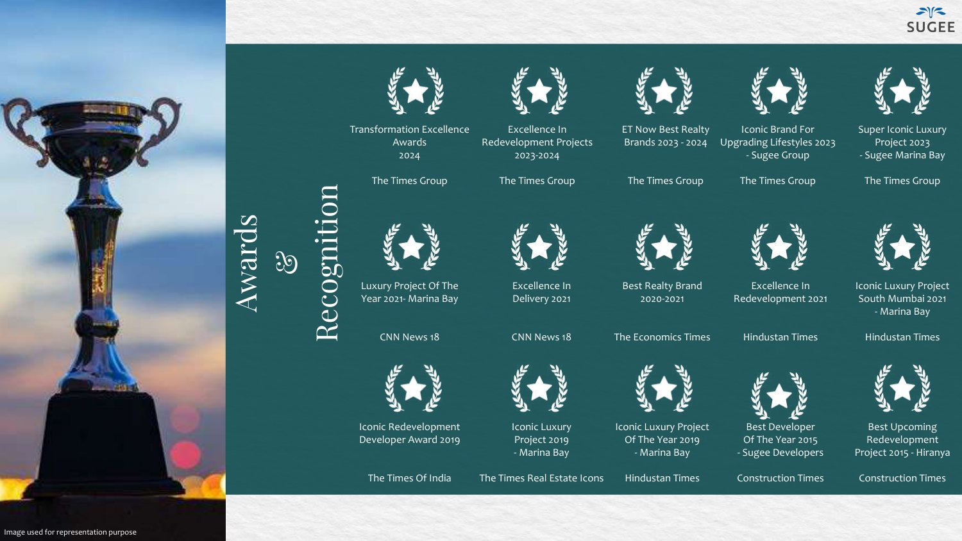This screenshot has width=962, height=541.
Task: Click "The Times Real Estate Icons" source text
Action: pos(541,478)
